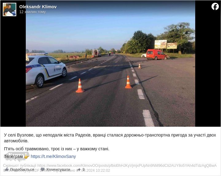The width and height of the screenshot is (221, 176).
Task: Click the Варта watermark logo
Action: (17, 156)
